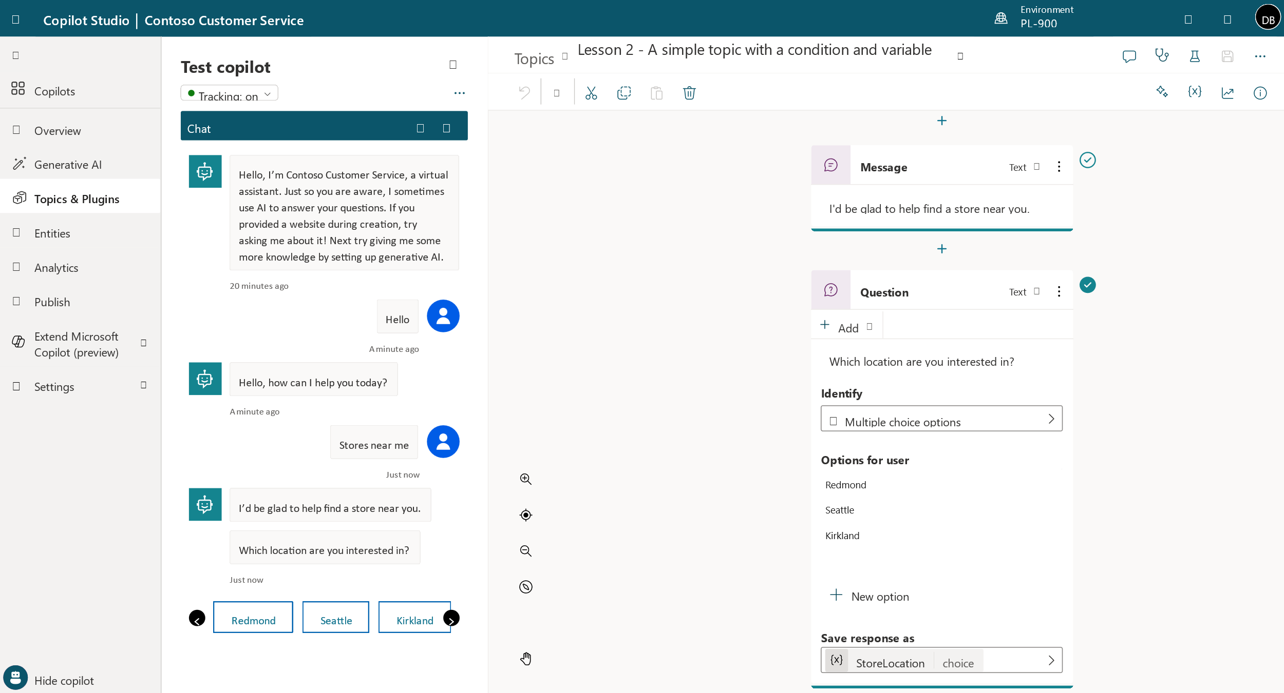Click the paste clipboard icon in toolbar
Viewport: 1284px width, 693px height.
coord(656,93)
